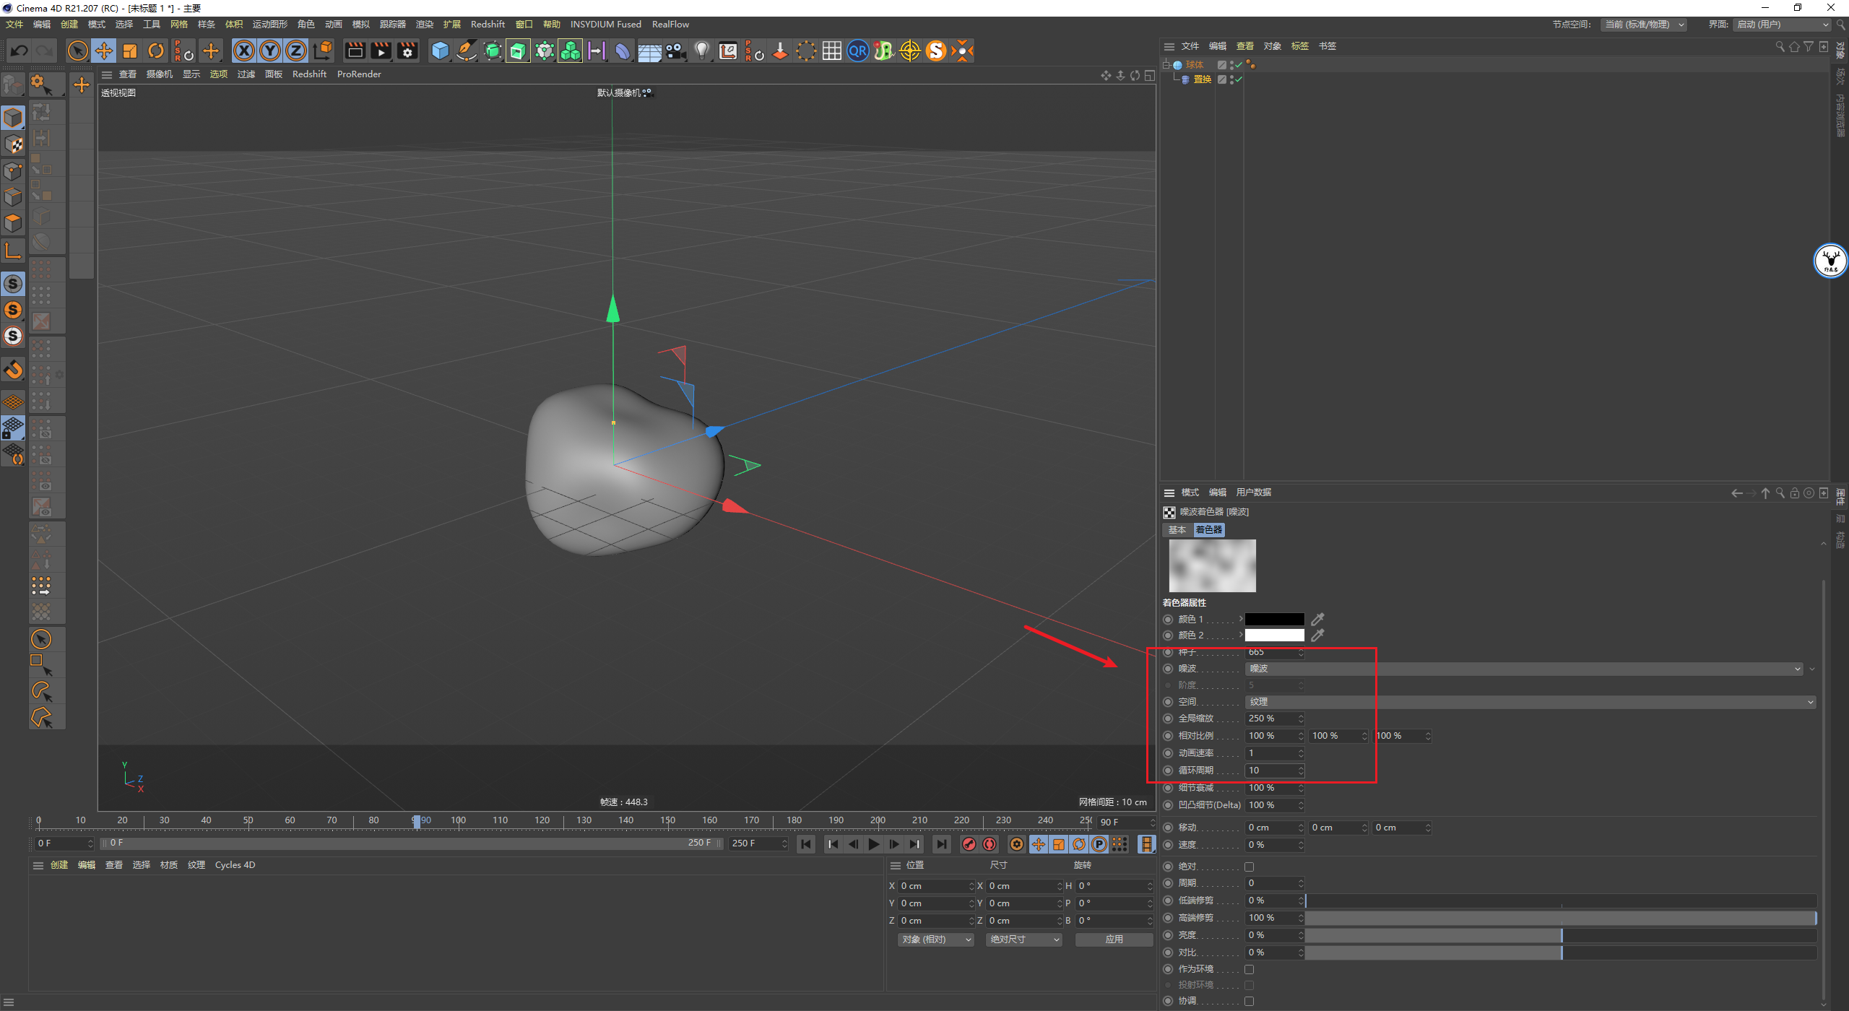Toggle the X-axis lock button
Viewport: 1849px width, 1011px height.
[x=244, y=51]
